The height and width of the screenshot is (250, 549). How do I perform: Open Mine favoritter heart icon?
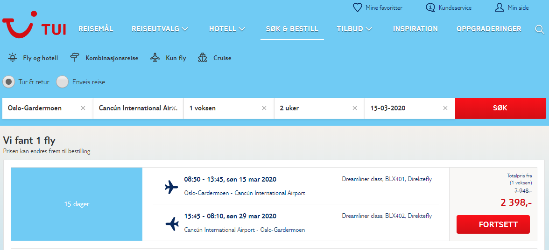[x=357, y=7]
